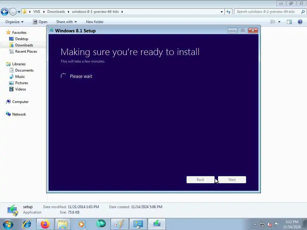The image size is (307, 230).
Task: Click the clock showing 5:12 PM
Action: (292, 222)
